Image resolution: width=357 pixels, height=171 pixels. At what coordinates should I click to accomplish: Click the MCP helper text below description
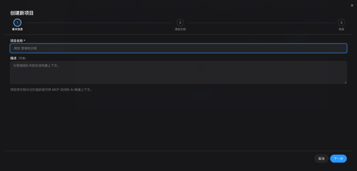[x=51, y=90]
